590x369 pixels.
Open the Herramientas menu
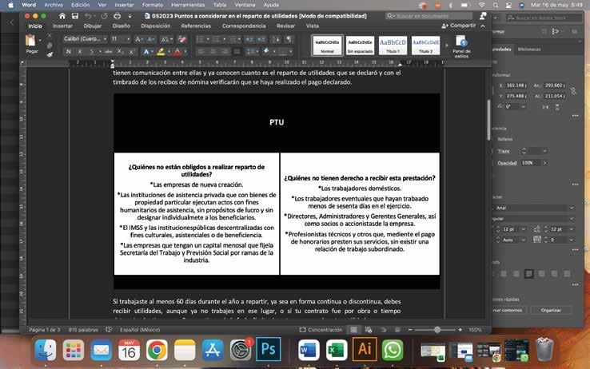(188, 5)
